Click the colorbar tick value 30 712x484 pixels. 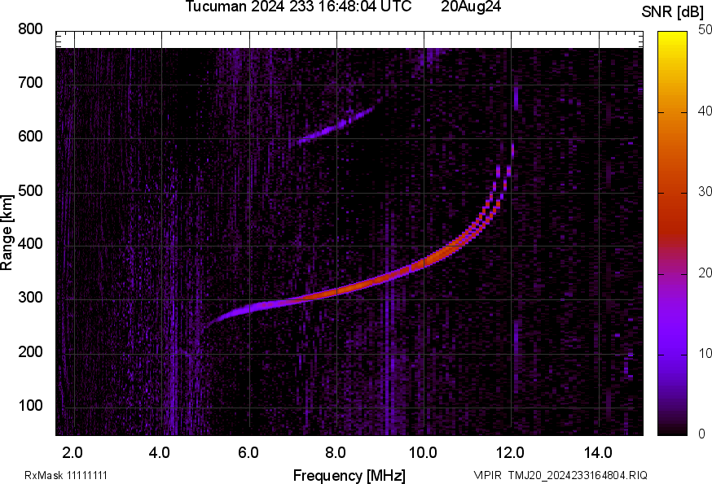click(x=705, y=191)
